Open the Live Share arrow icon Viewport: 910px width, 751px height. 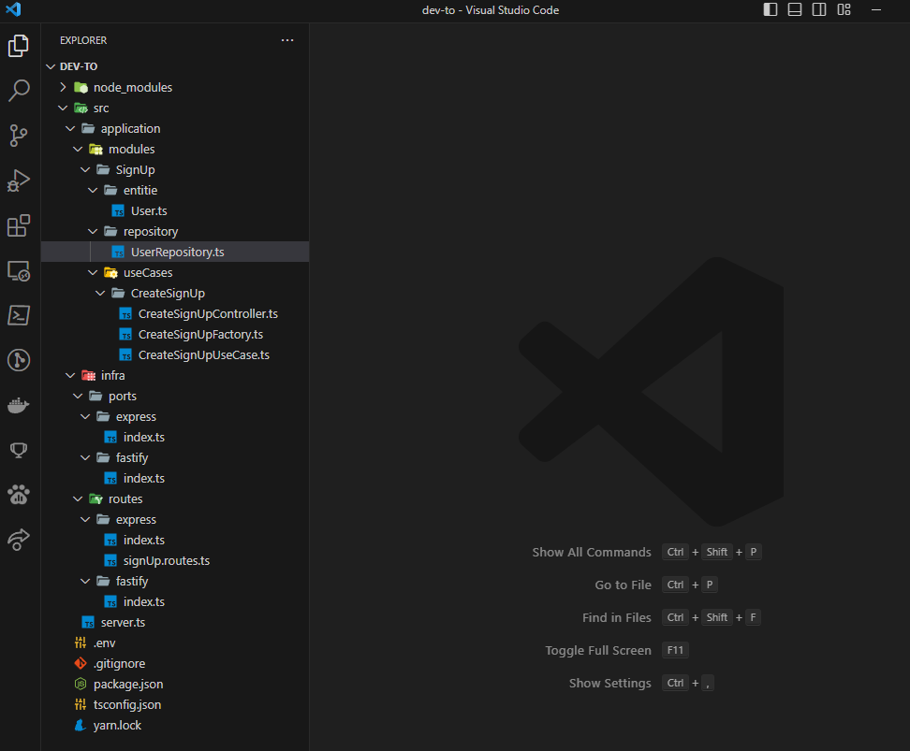(x=19, y=540)
